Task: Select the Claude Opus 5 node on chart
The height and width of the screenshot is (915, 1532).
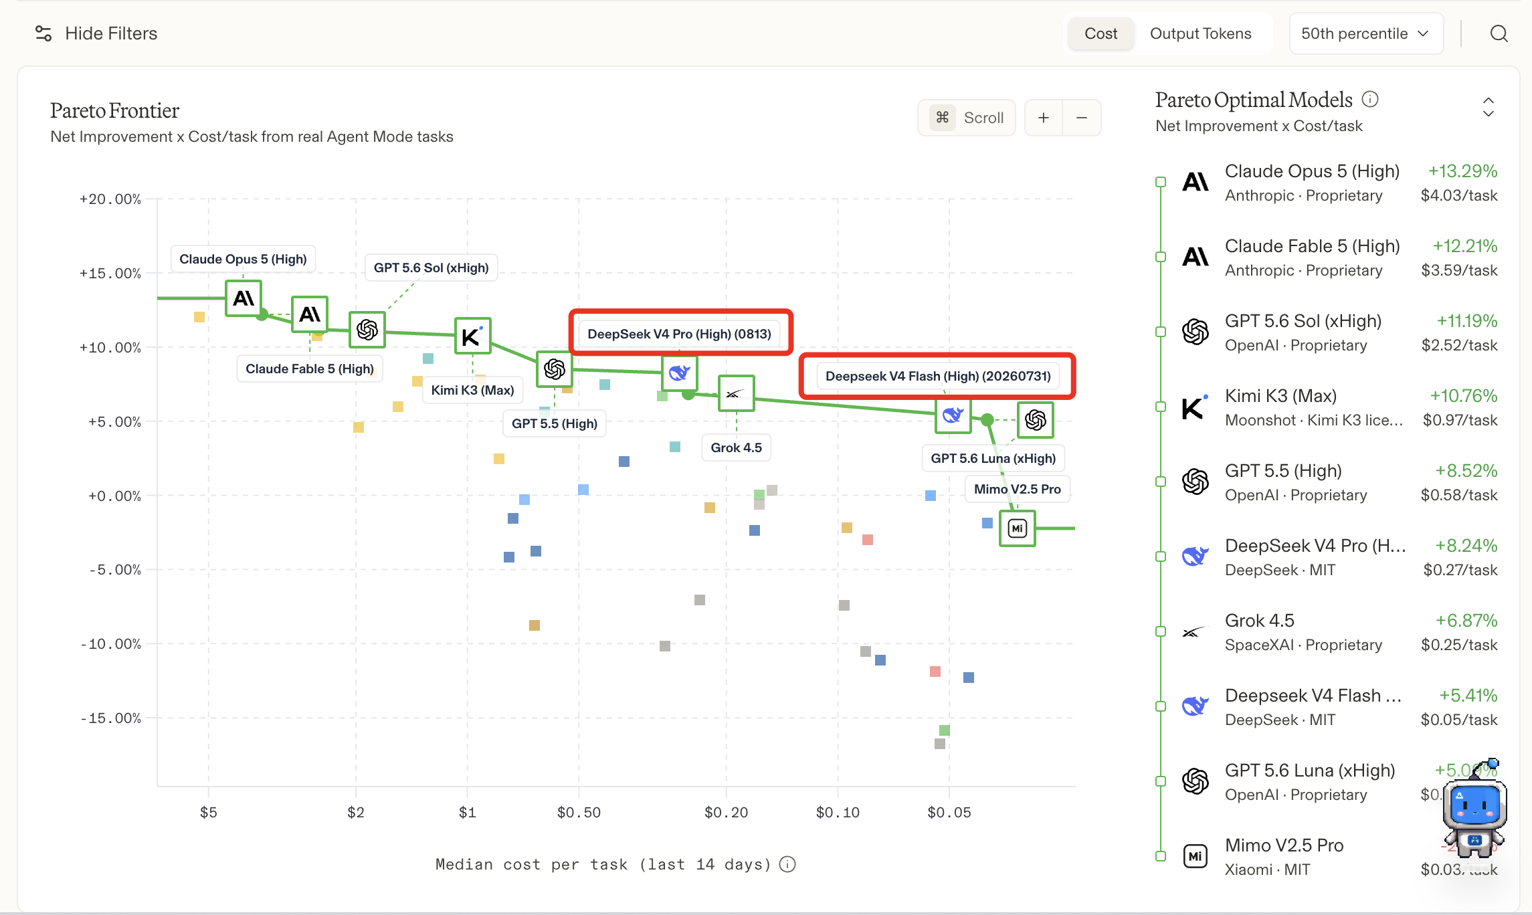Action: coord(244,298)
